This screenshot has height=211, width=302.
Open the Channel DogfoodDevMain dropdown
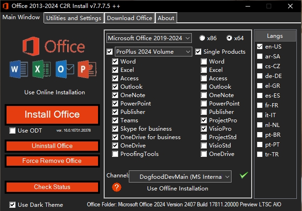point(180,176)
